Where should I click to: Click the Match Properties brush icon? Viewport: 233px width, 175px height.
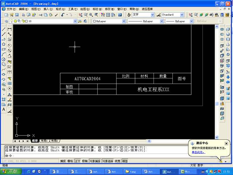pos(56,15)
